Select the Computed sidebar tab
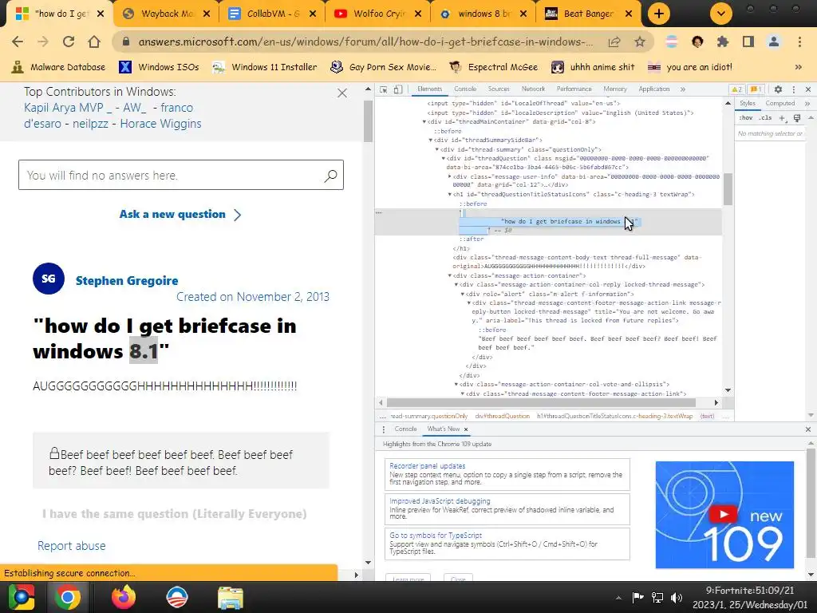Image resolution: width=817 pixels, height=613 pixels. pyautogui.click(x=780, y=103)
